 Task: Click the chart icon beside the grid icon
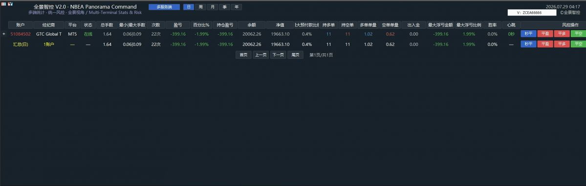10,4
